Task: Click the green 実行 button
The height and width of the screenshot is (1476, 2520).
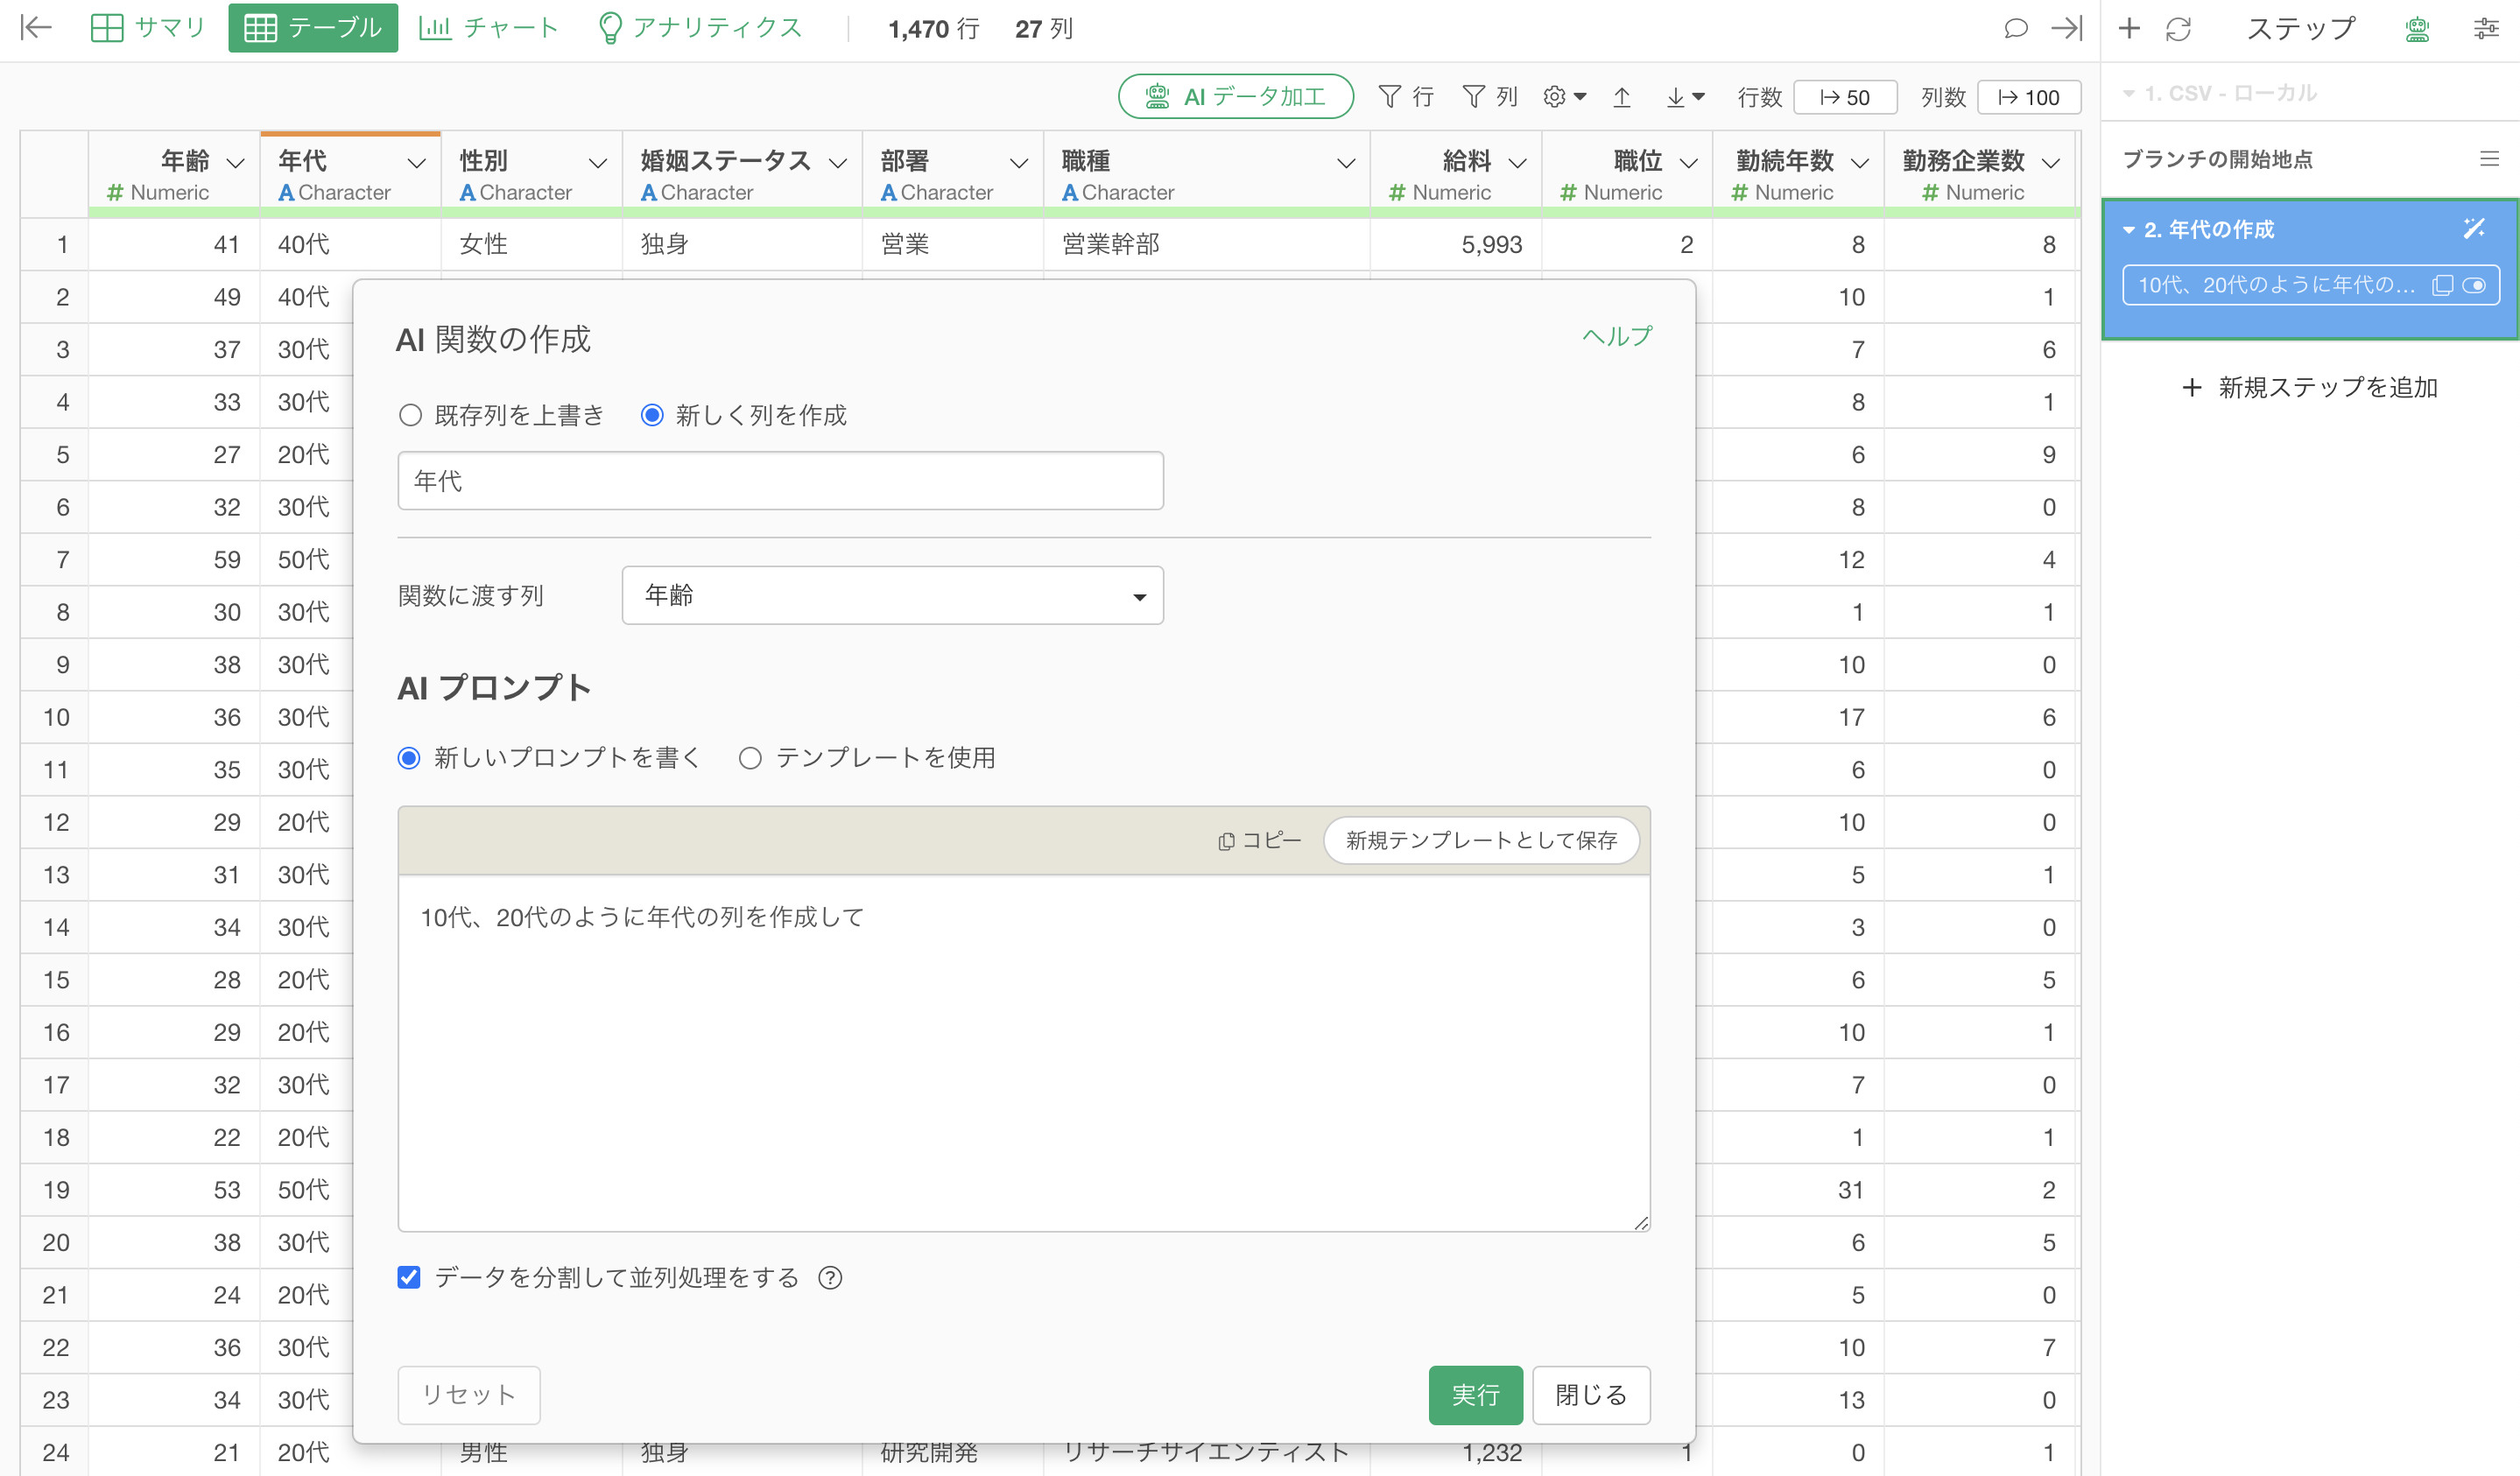Action: 1475,1394
